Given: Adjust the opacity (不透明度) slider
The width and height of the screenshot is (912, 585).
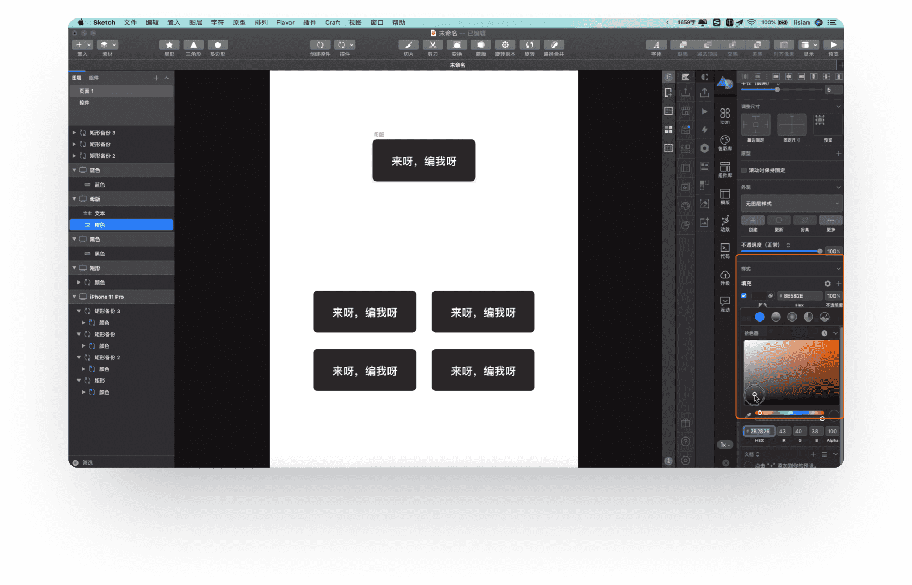Looking at the screenshot, I should pos(781,251).
